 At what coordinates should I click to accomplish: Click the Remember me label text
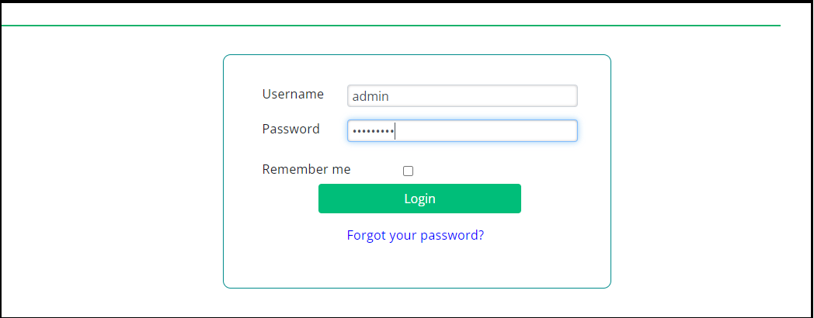click(306, 169)
